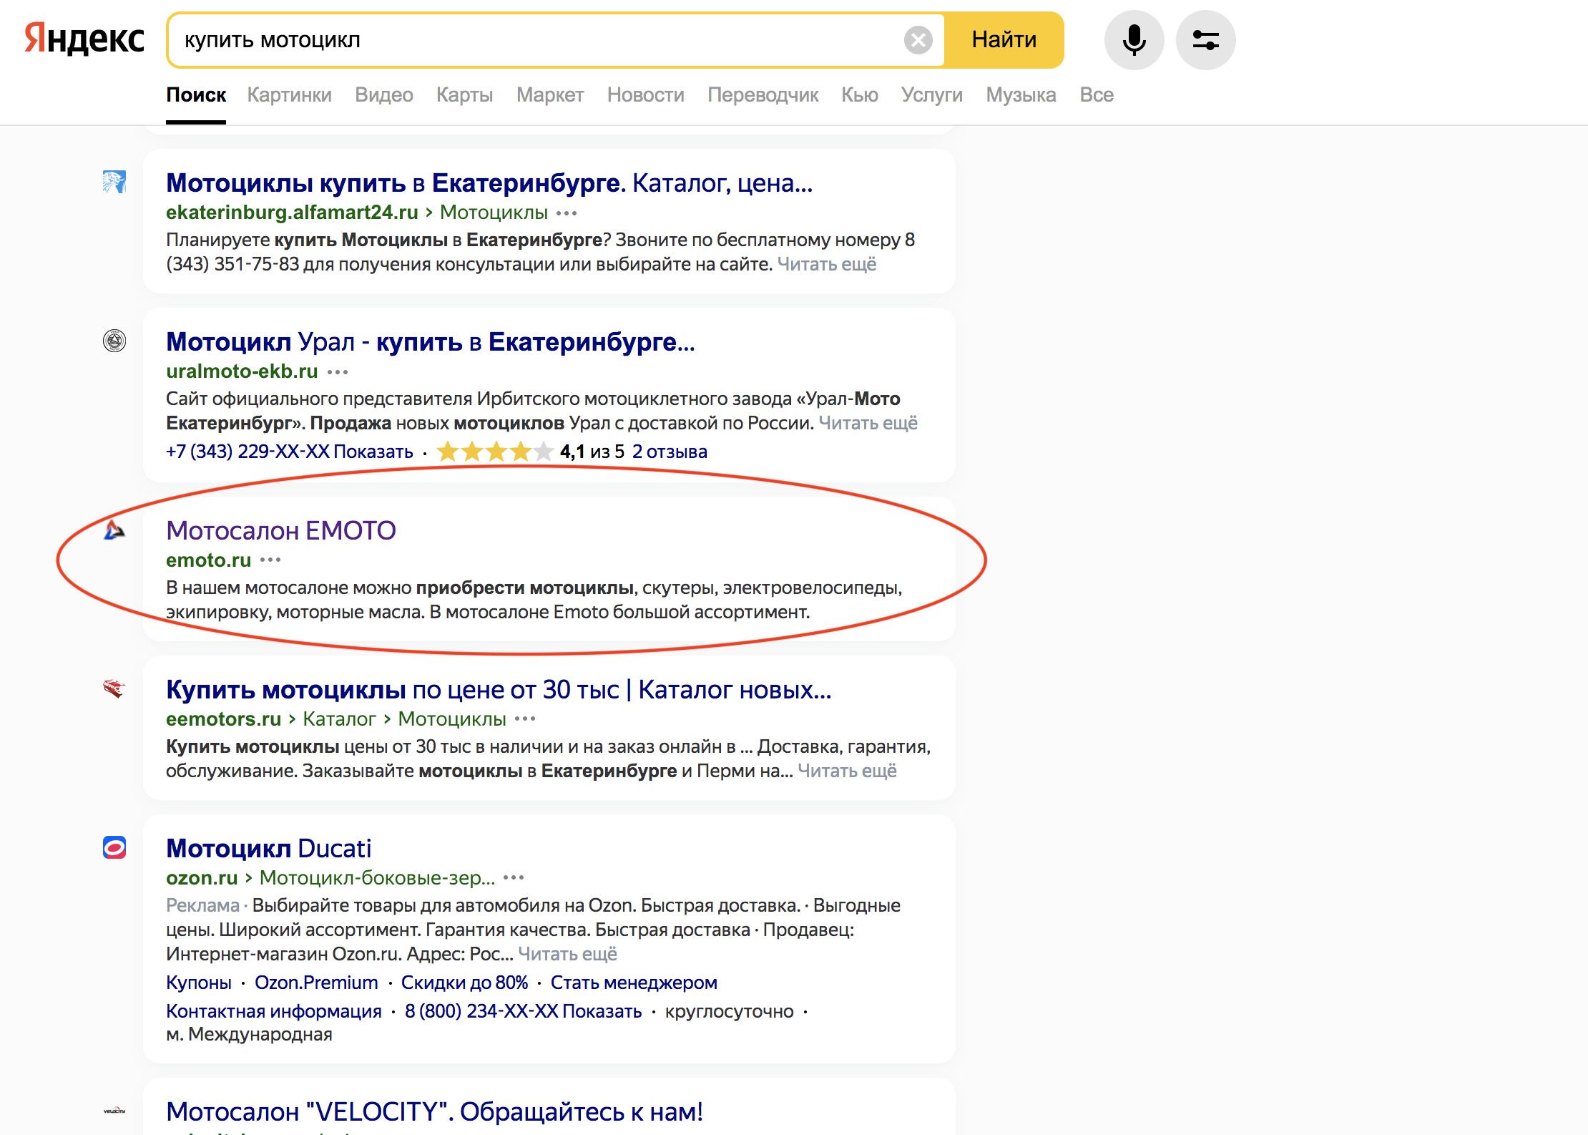Open three-dot menu beside ozon.ru result
The width and height of the screenshot is (1588, 1135).
coord(514,877)
